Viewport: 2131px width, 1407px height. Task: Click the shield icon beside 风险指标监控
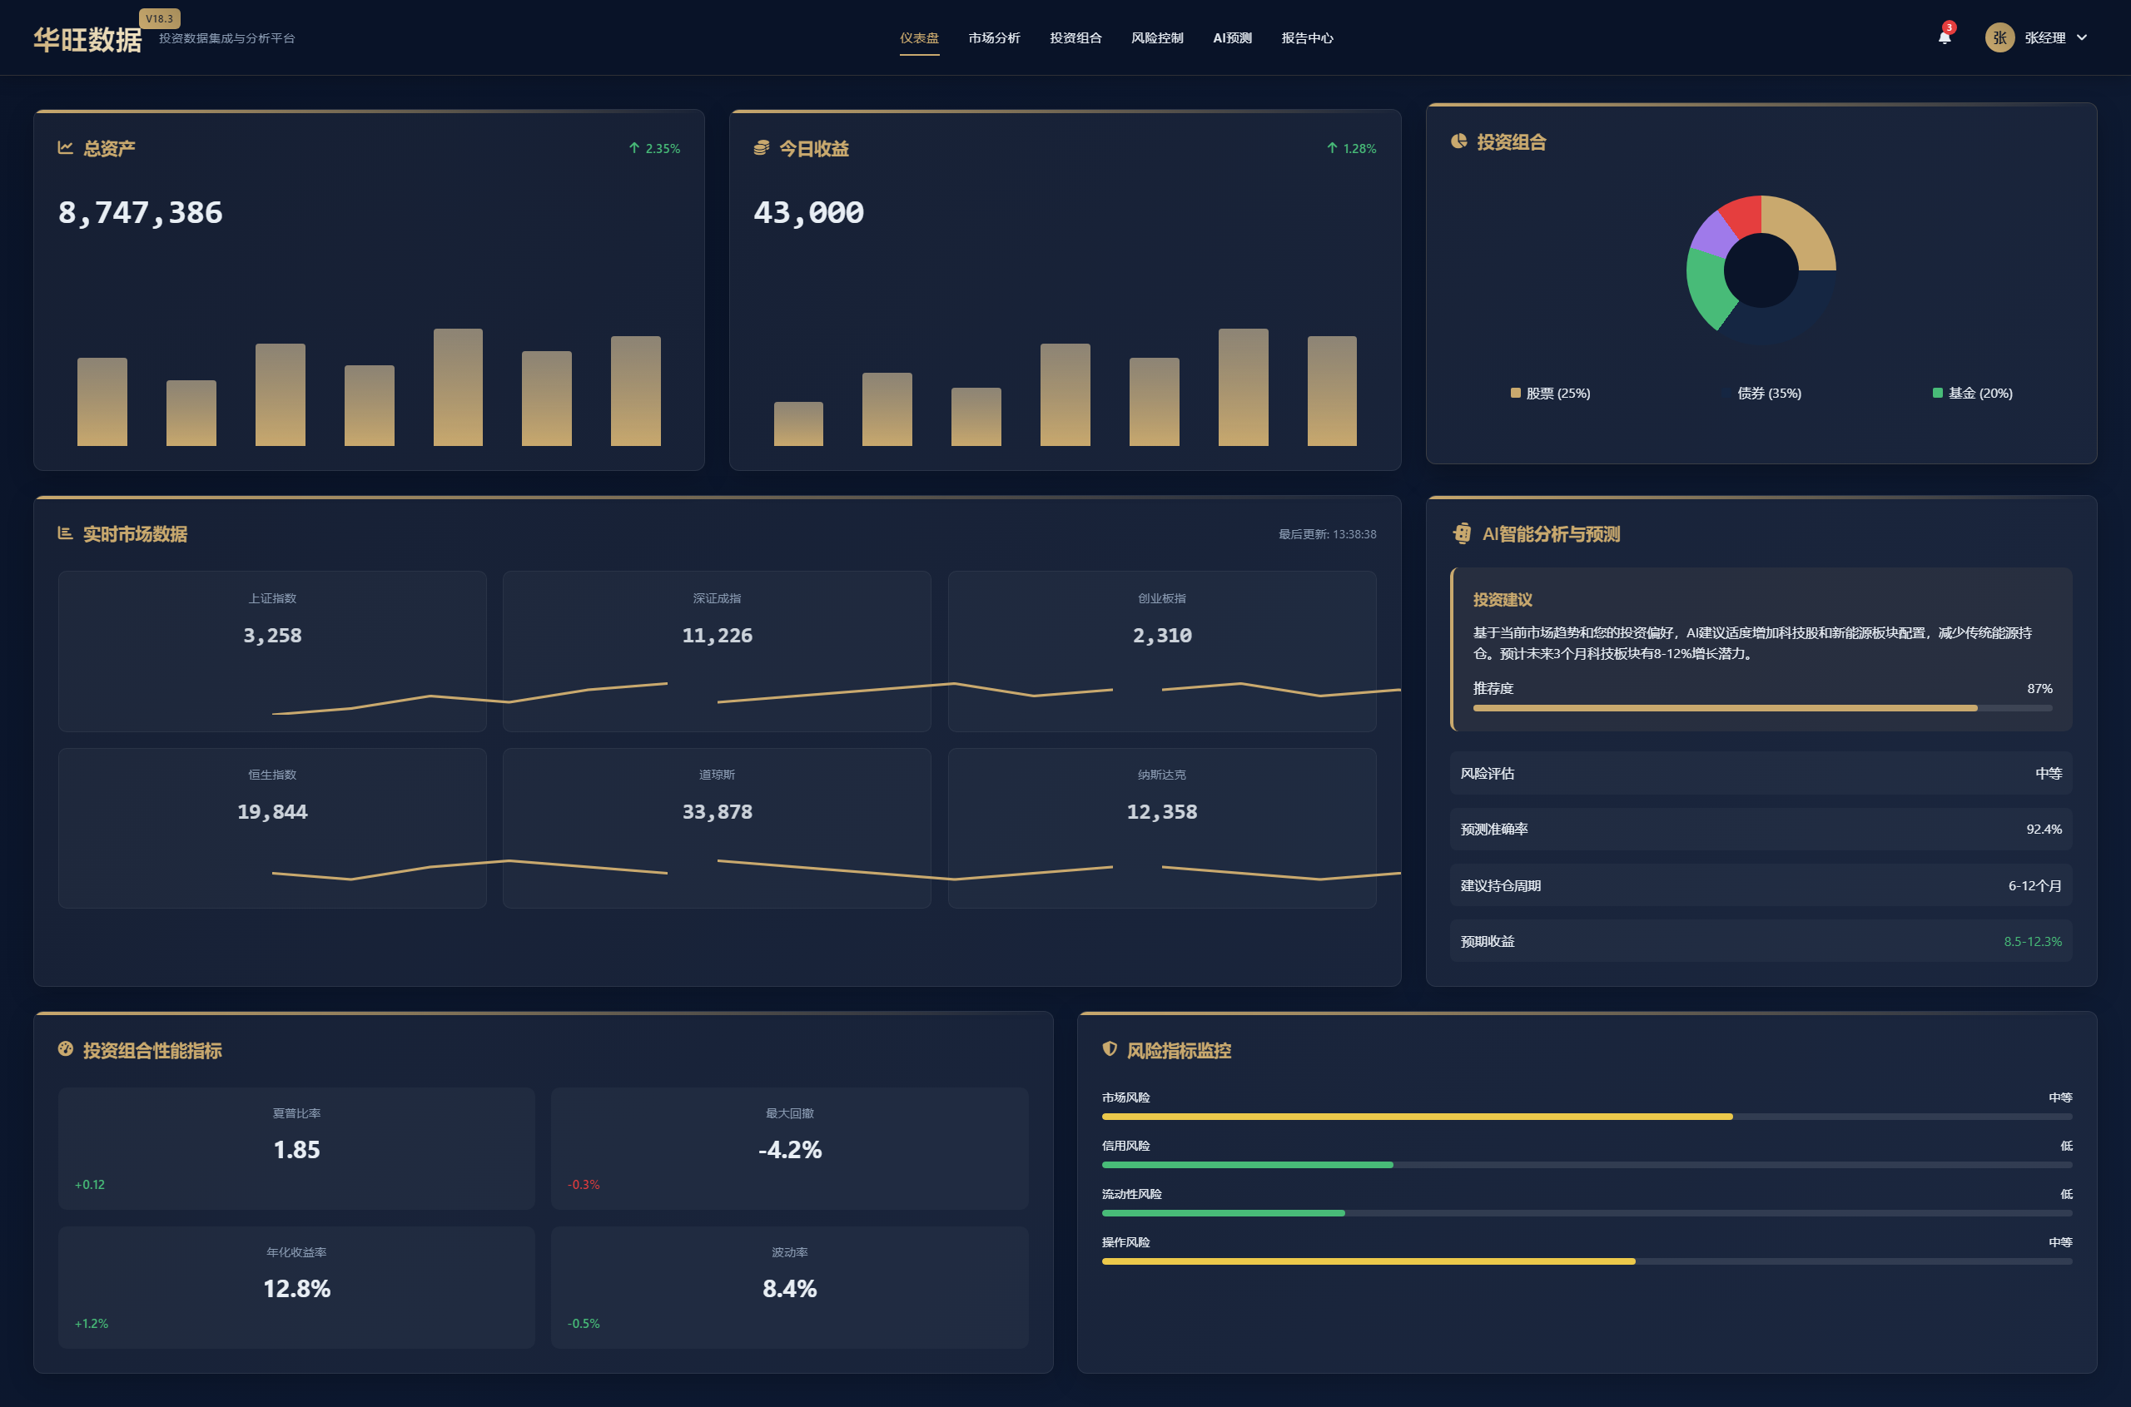[1110, 1049]
